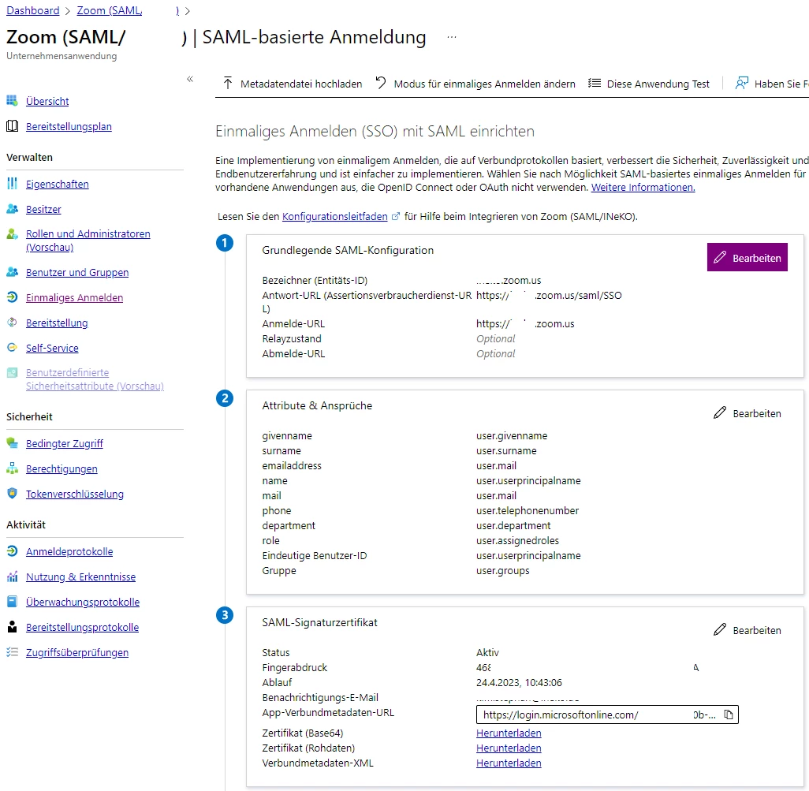Click the Bedingter Zugriff icon
The image size is (809, 791).
tap(12, 442)
